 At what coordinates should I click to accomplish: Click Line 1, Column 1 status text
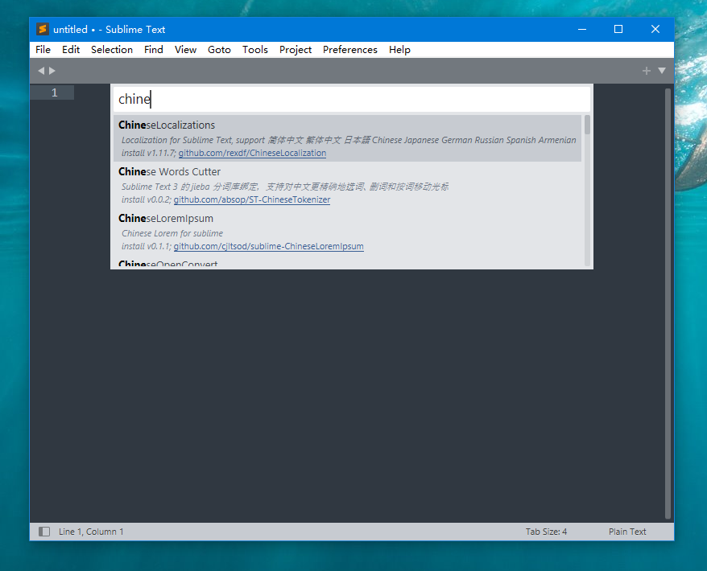click(x=91, y=532)
